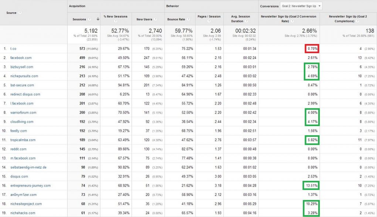The width and height of the screenshot is (377, 217).
Task: Sort by Bounce Rate column header
Action: (x=176, y=19)
